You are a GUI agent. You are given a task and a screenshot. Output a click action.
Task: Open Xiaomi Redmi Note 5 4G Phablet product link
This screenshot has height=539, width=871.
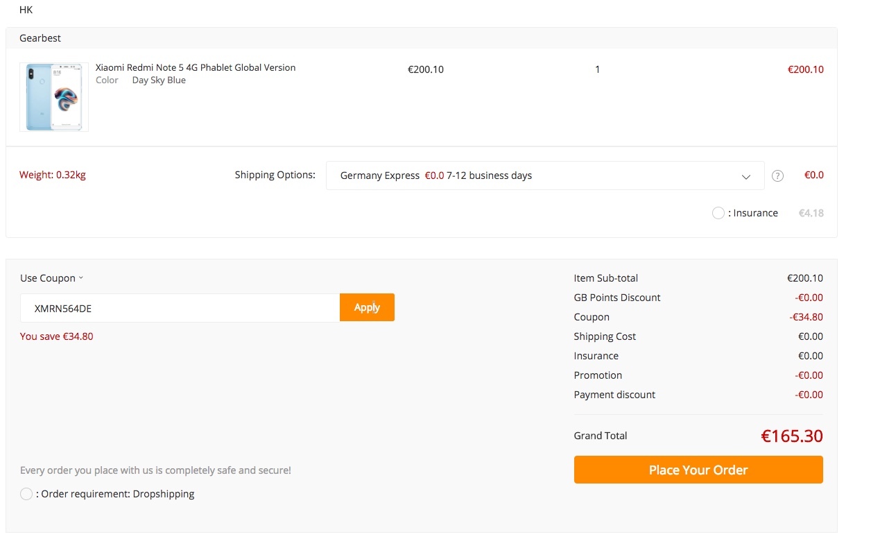pos(196,67)
